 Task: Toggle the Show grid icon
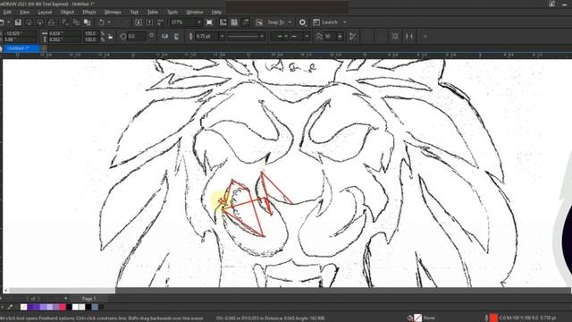click(x=234, y=22)
